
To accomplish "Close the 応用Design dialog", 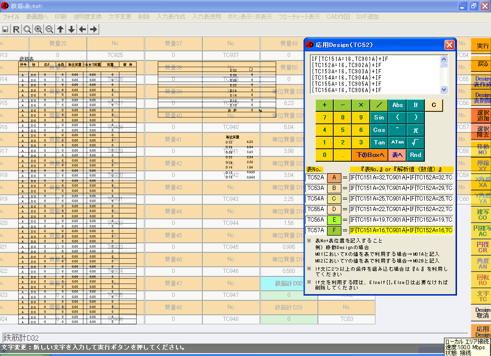I will 449,45.
